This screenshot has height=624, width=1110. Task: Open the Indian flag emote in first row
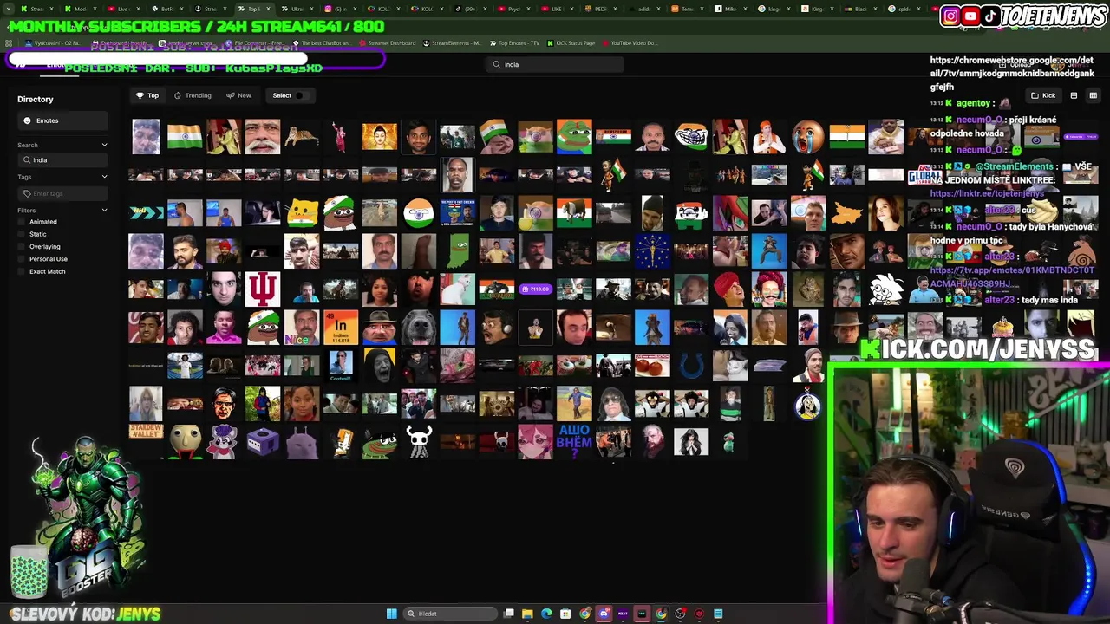coord(185,137)
